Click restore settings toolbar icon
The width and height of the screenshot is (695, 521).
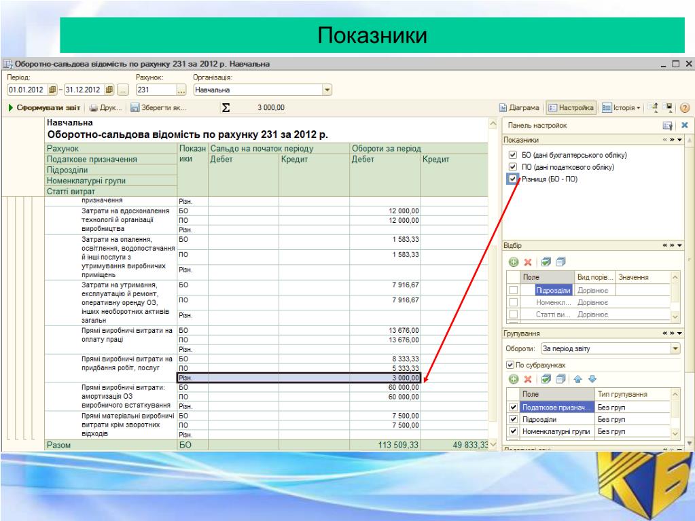click(654, 107)
